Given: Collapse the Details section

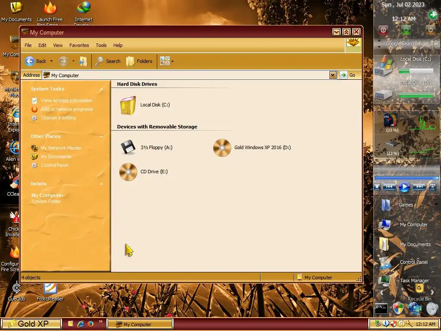Looking at the screenshot, I should (101, 184).
